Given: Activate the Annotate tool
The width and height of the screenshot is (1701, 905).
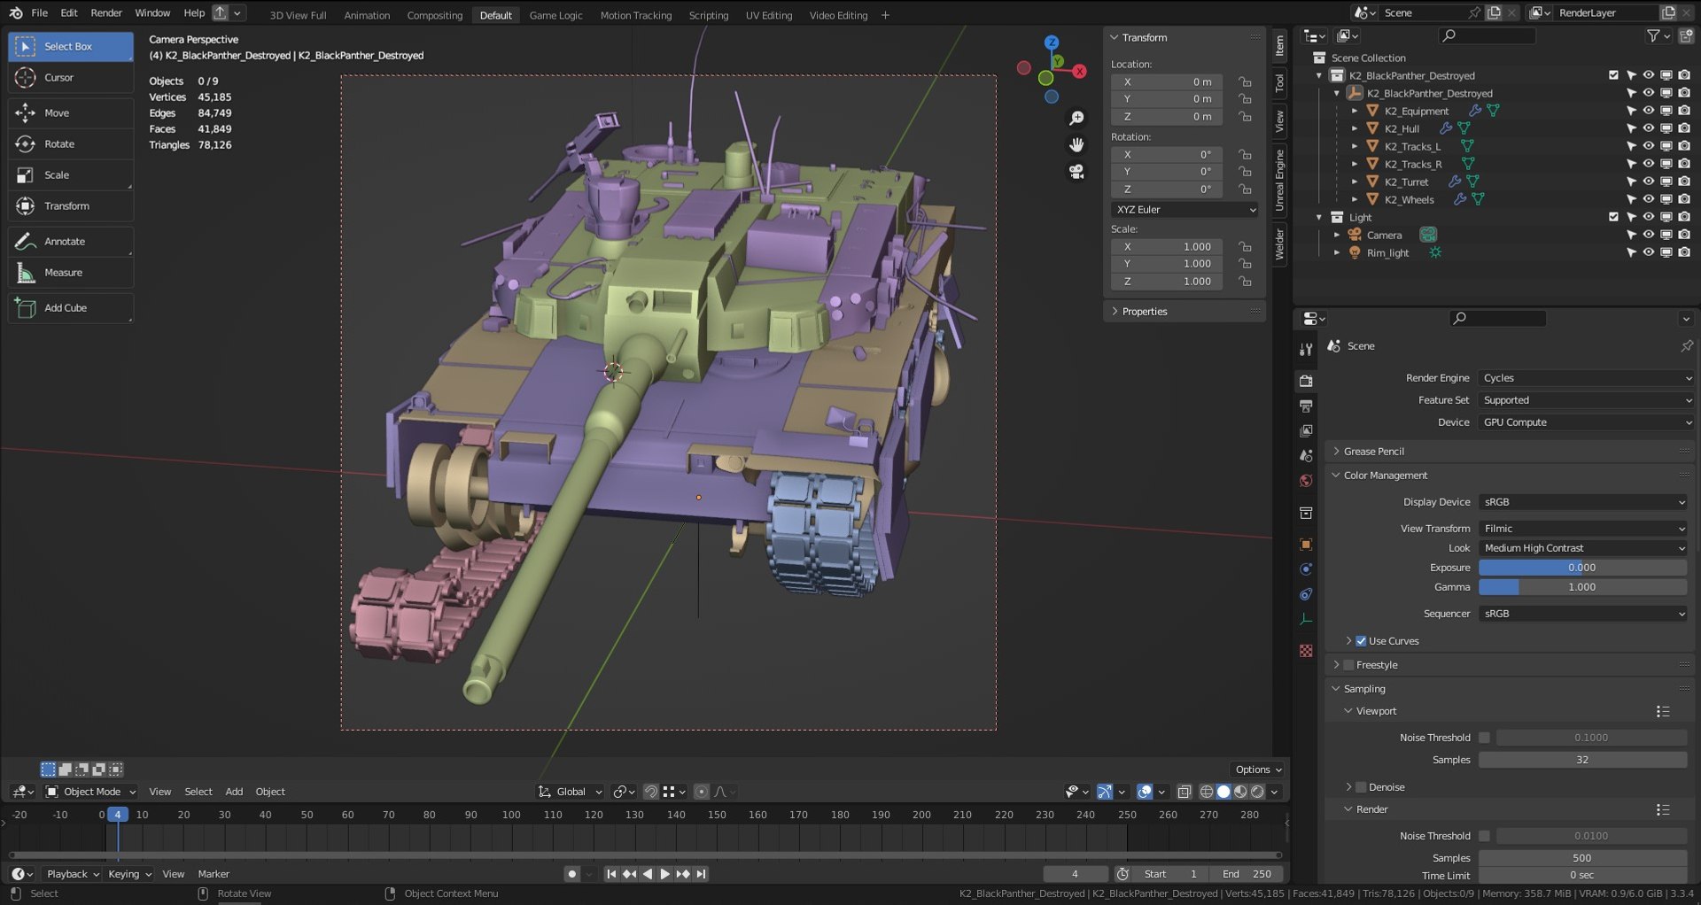Looking at the screenshot, I should 71,242.
